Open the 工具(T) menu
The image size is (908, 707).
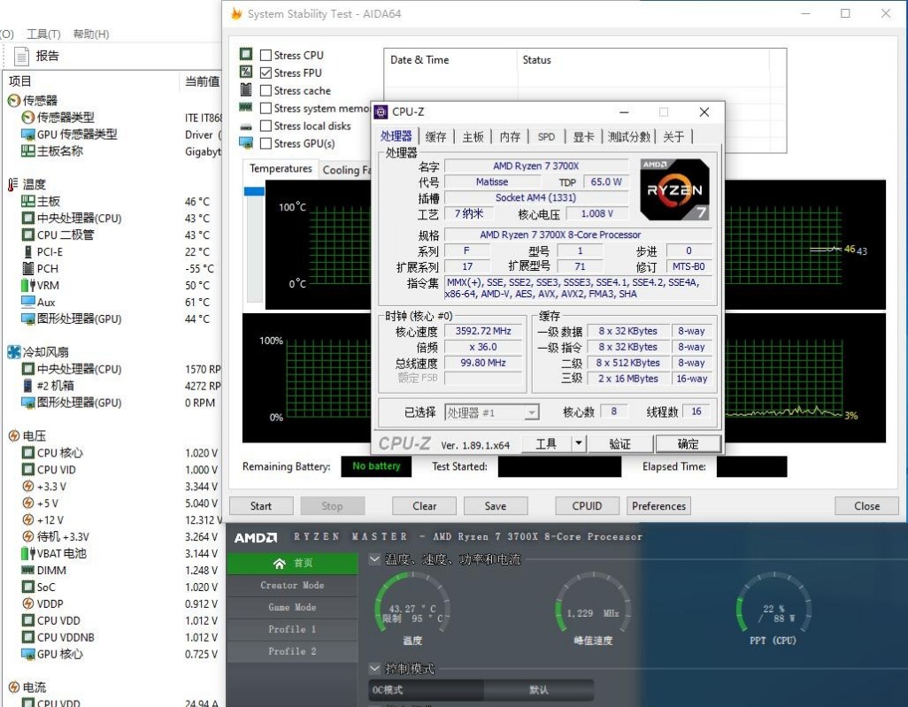(x=43, y=35)
